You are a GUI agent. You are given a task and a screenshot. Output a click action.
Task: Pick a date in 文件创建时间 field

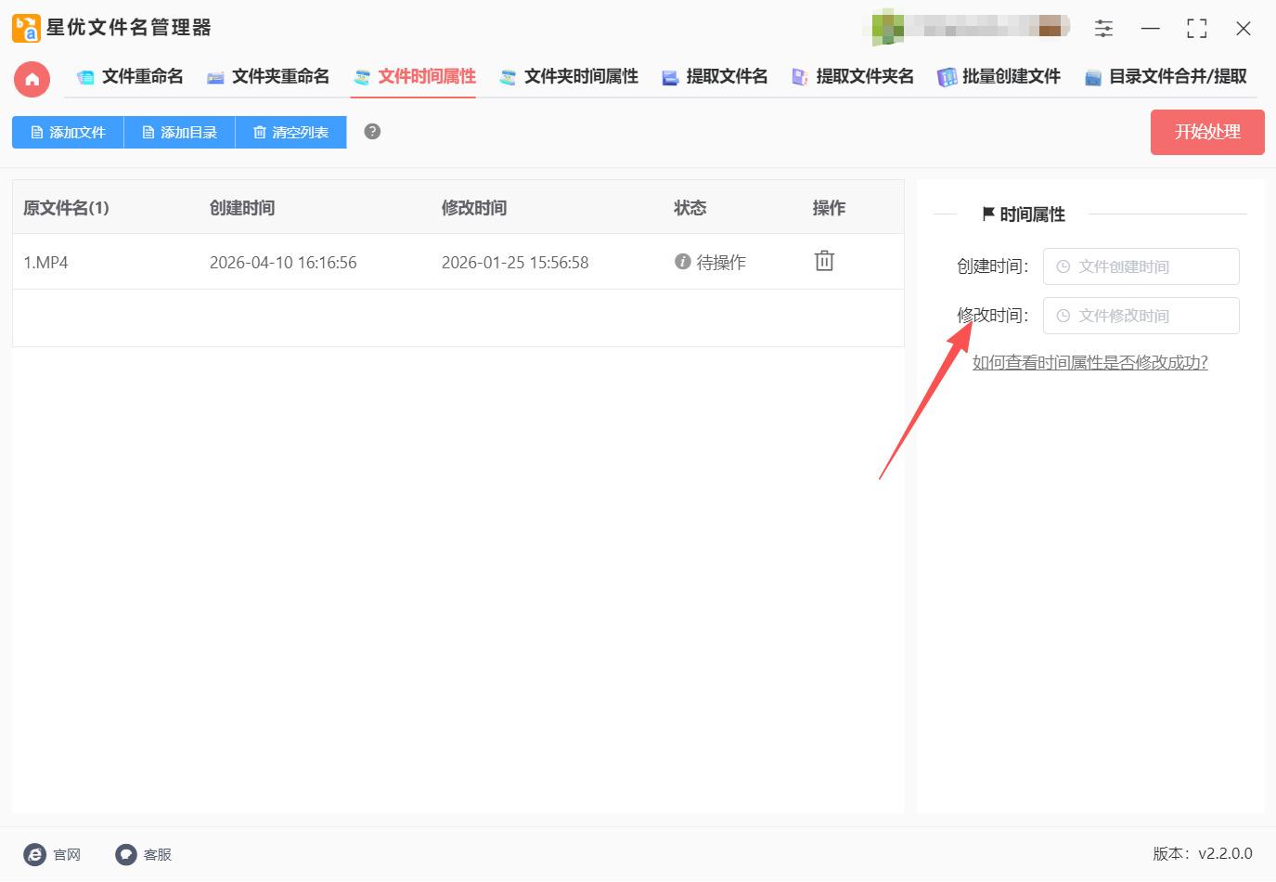click(x=1141, y=266)
